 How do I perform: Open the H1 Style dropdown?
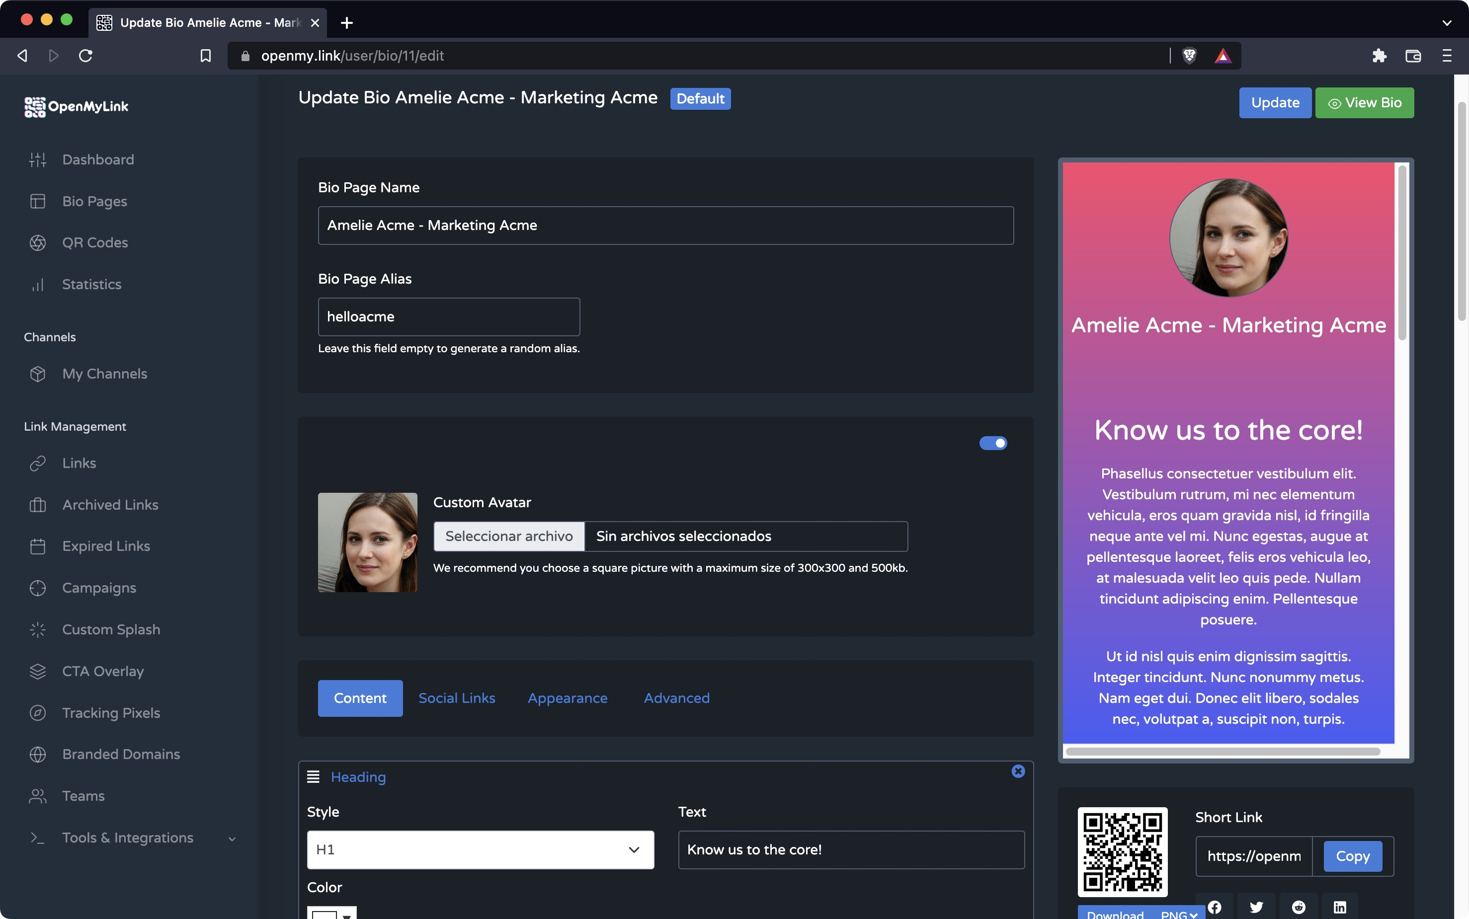pyautogui.click(x=481, y=849)
